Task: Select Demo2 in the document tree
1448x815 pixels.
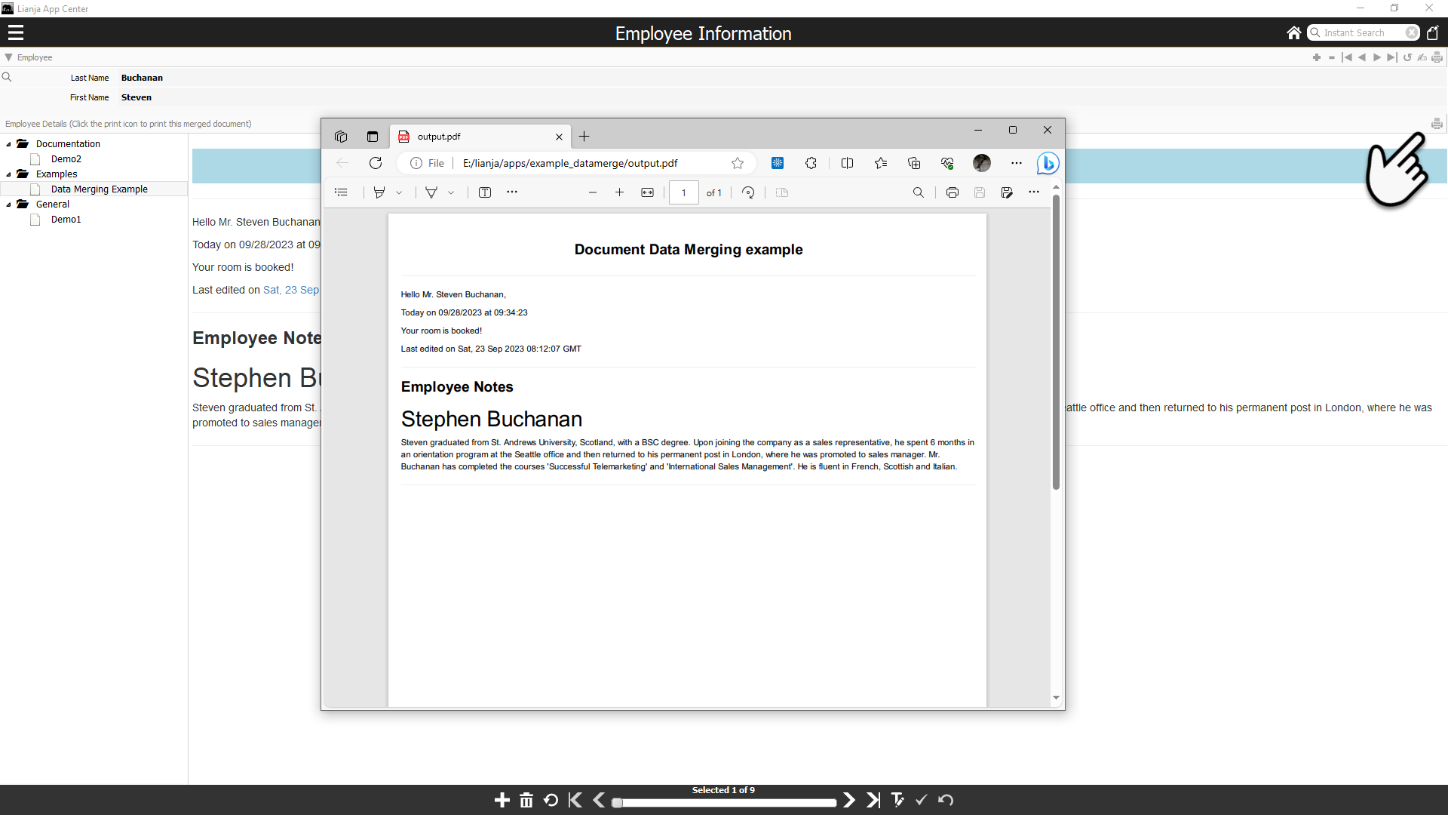Action: pos(66,159)
